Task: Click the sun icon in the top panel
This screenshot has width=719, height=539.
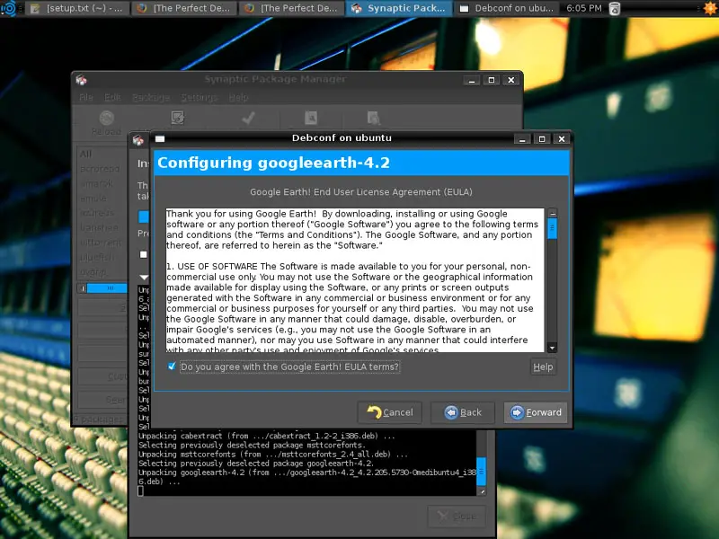Action: (710, 8)
